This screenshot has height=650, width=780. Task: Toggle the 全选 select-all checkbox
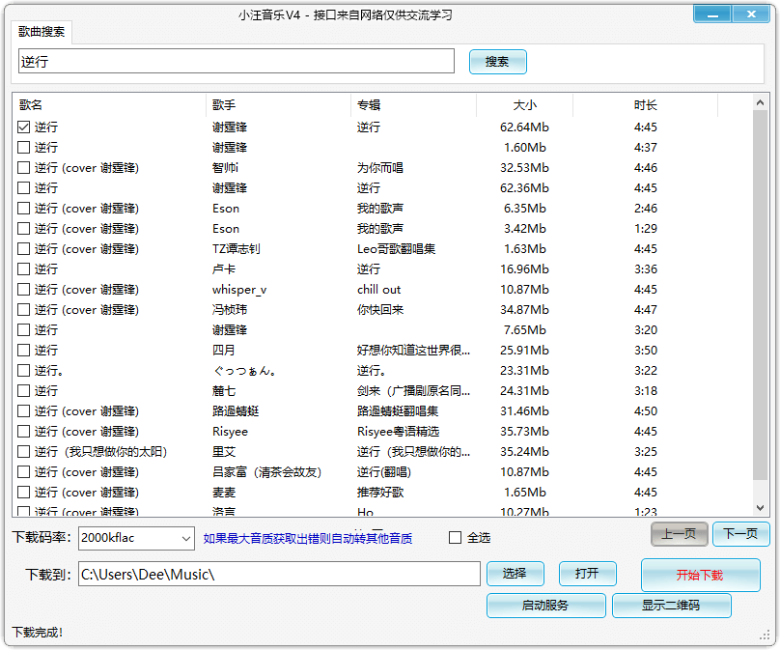(455, 538)
